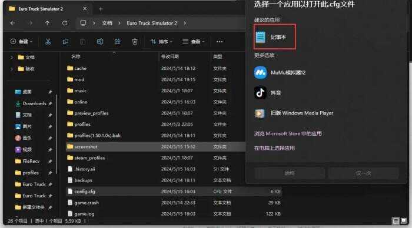Switch to details view icon in the status bar
The height and width of the screenshot is (228, 412).
[396, 220]
